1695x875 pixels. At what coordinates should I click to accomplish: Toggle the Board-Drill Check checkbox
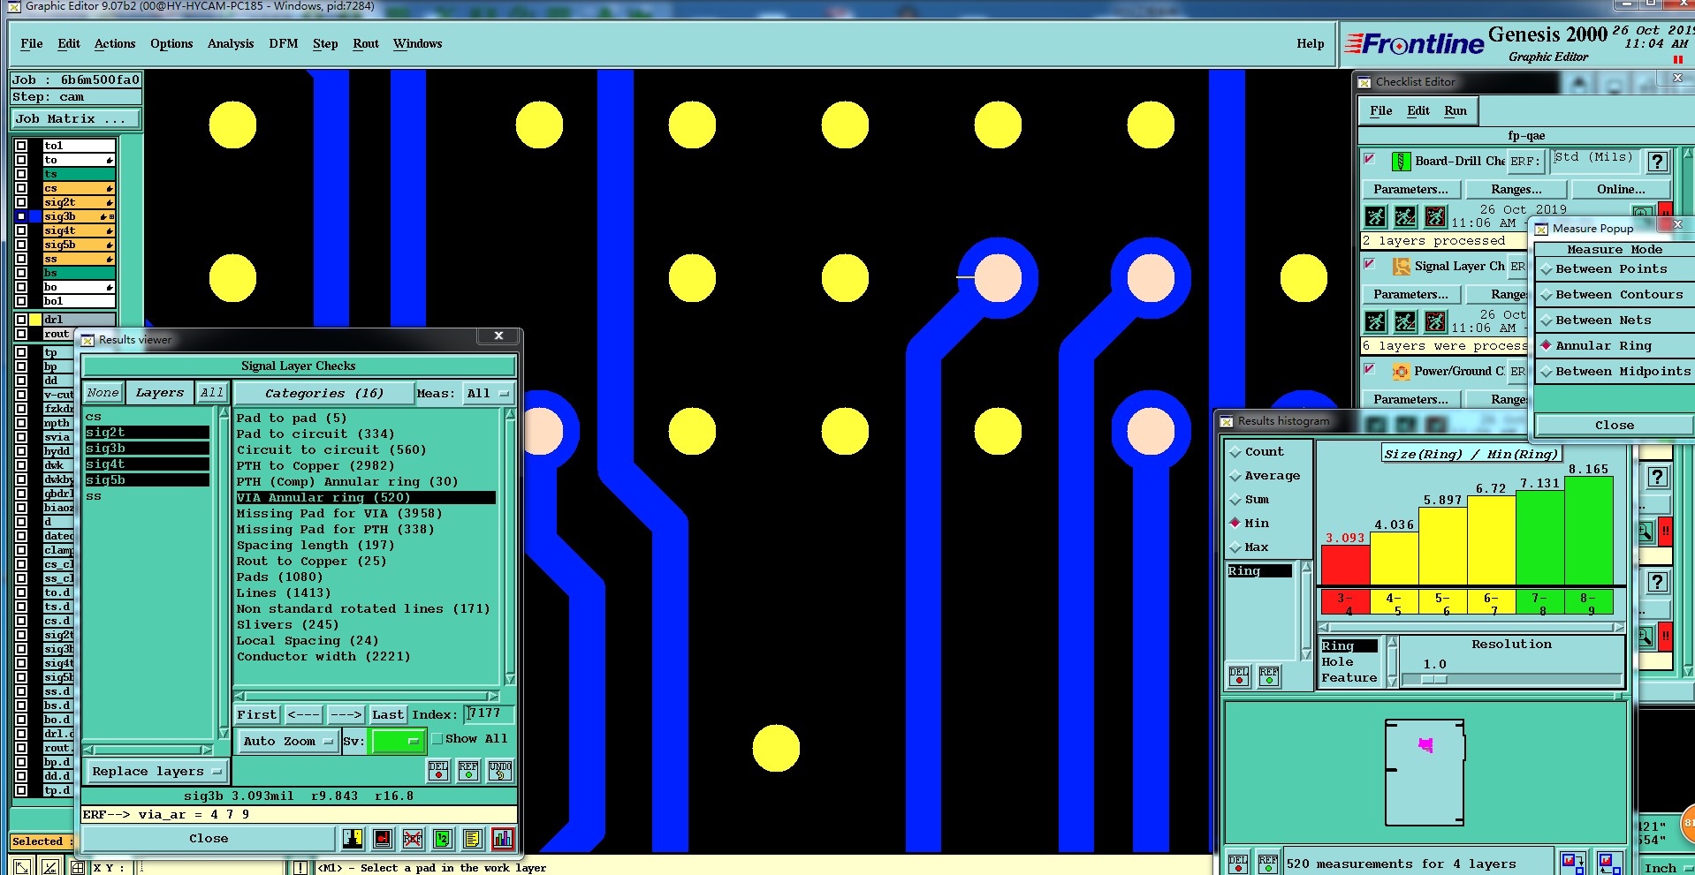click(x=1370, y=159)
